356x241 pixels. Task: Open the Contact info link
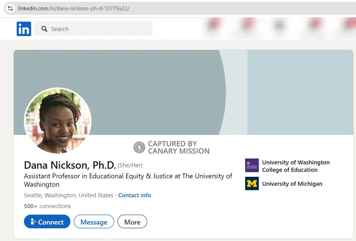pyautogui.click(x=135, y=195)
